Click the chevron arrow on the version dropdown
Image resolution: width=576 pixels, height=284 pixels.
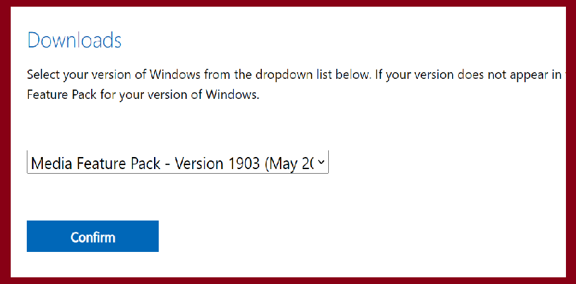[321, 162]
